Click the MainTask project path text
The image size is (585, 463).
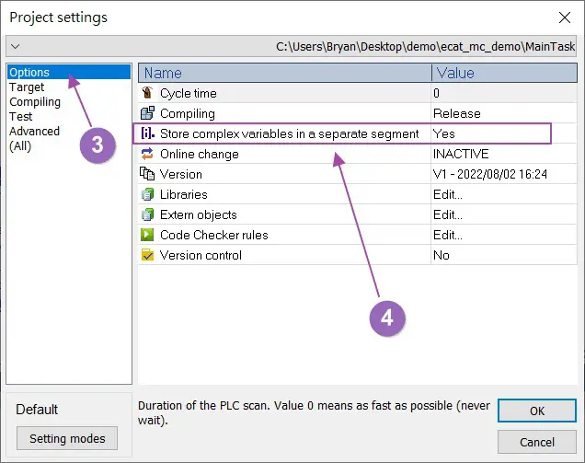[425, 46]
